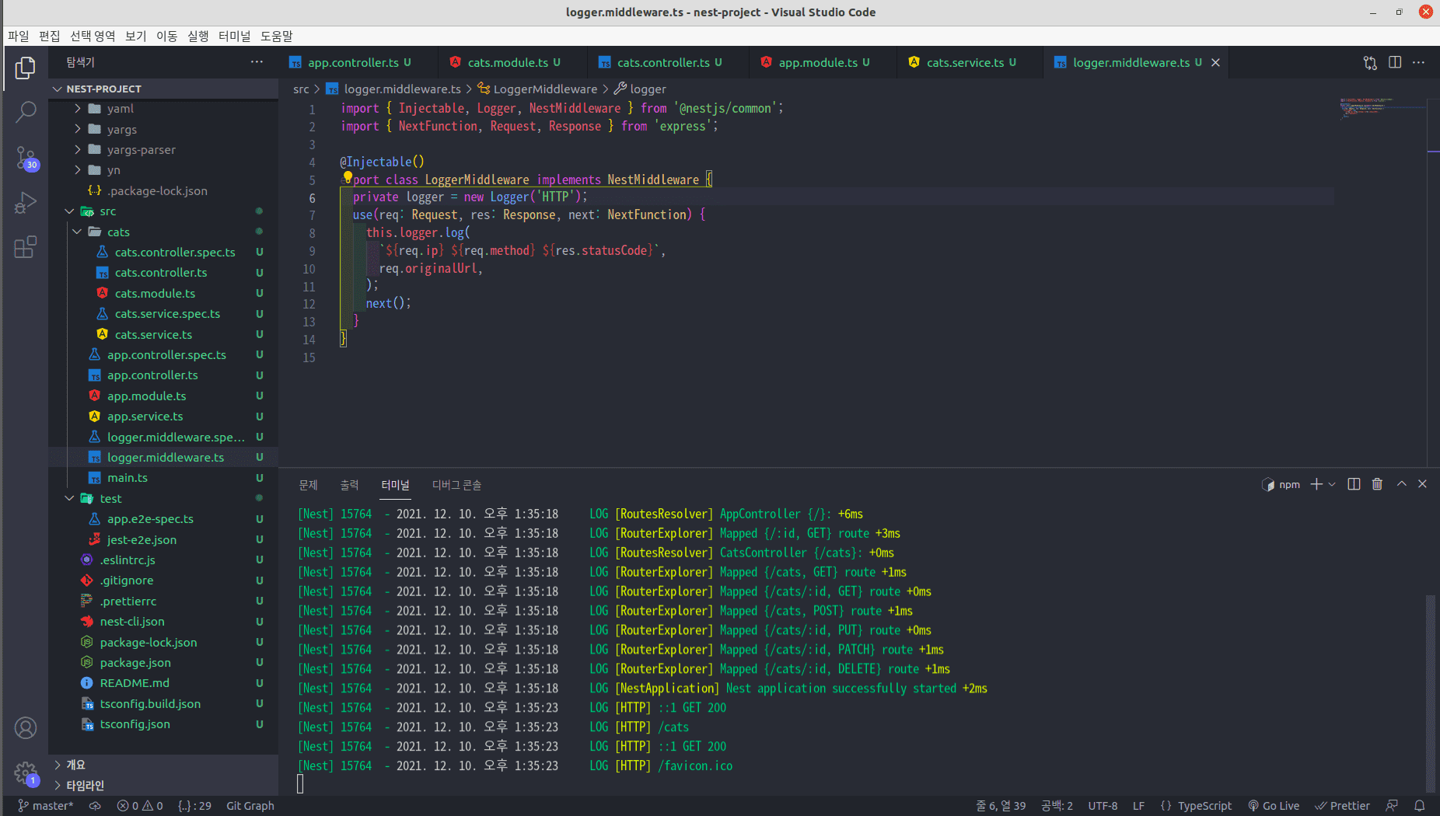Viewport: 1440px width, 816px height.
Task: Maximize the terminal panel size
Action: click(x=1401, y=484)
